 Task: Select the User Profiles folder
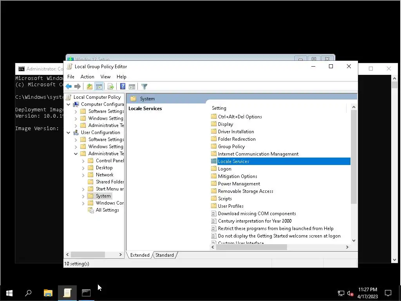pos(230,206)
